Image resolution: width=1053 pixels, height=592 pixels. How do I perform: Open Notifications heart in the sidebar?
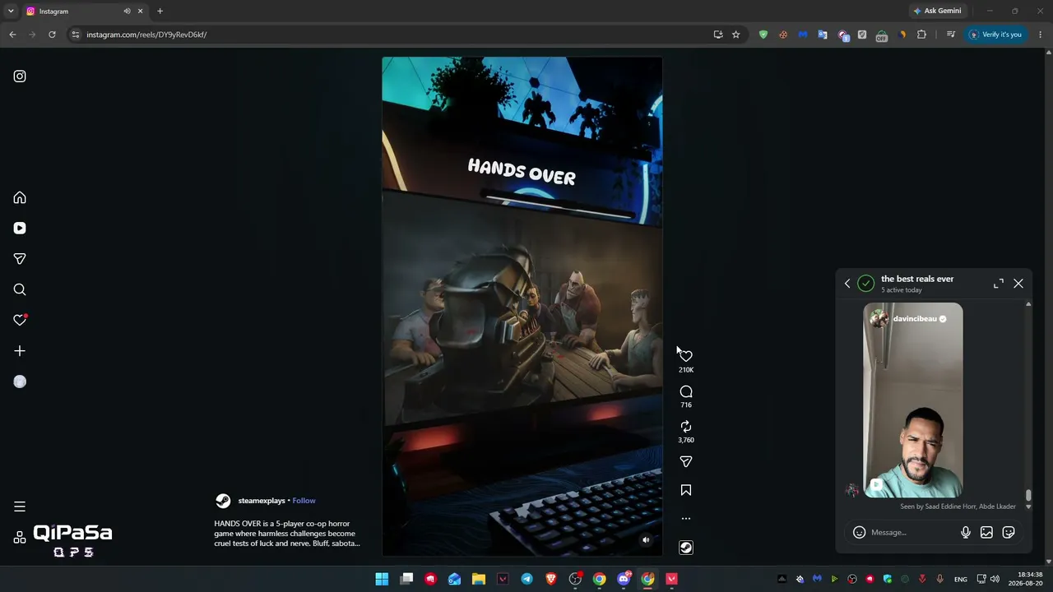pos(20,320)
